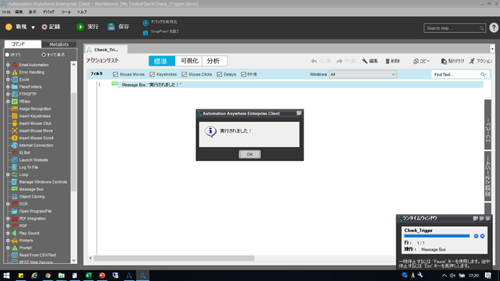
Task: Pause the task in runtime window
Action: pyautogui.click(x=476, y=236)
